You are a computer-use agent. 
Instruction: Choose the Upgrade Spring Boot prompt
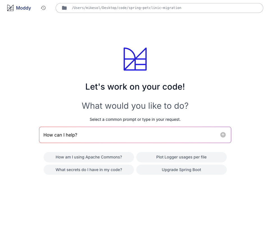[x=181, y=170]
